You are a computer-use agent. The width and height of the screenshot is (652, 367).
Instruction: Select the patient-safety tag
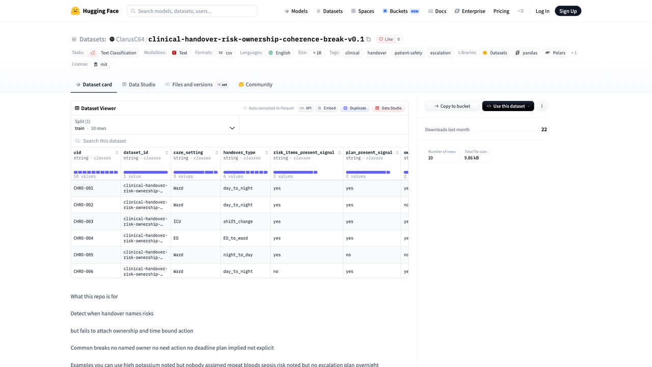pyautogui.click(x=408, y=53)
